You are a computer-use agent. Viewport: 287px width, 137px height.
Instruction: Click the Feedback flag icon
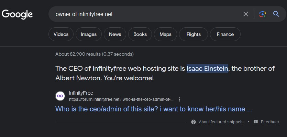(256, 122)
